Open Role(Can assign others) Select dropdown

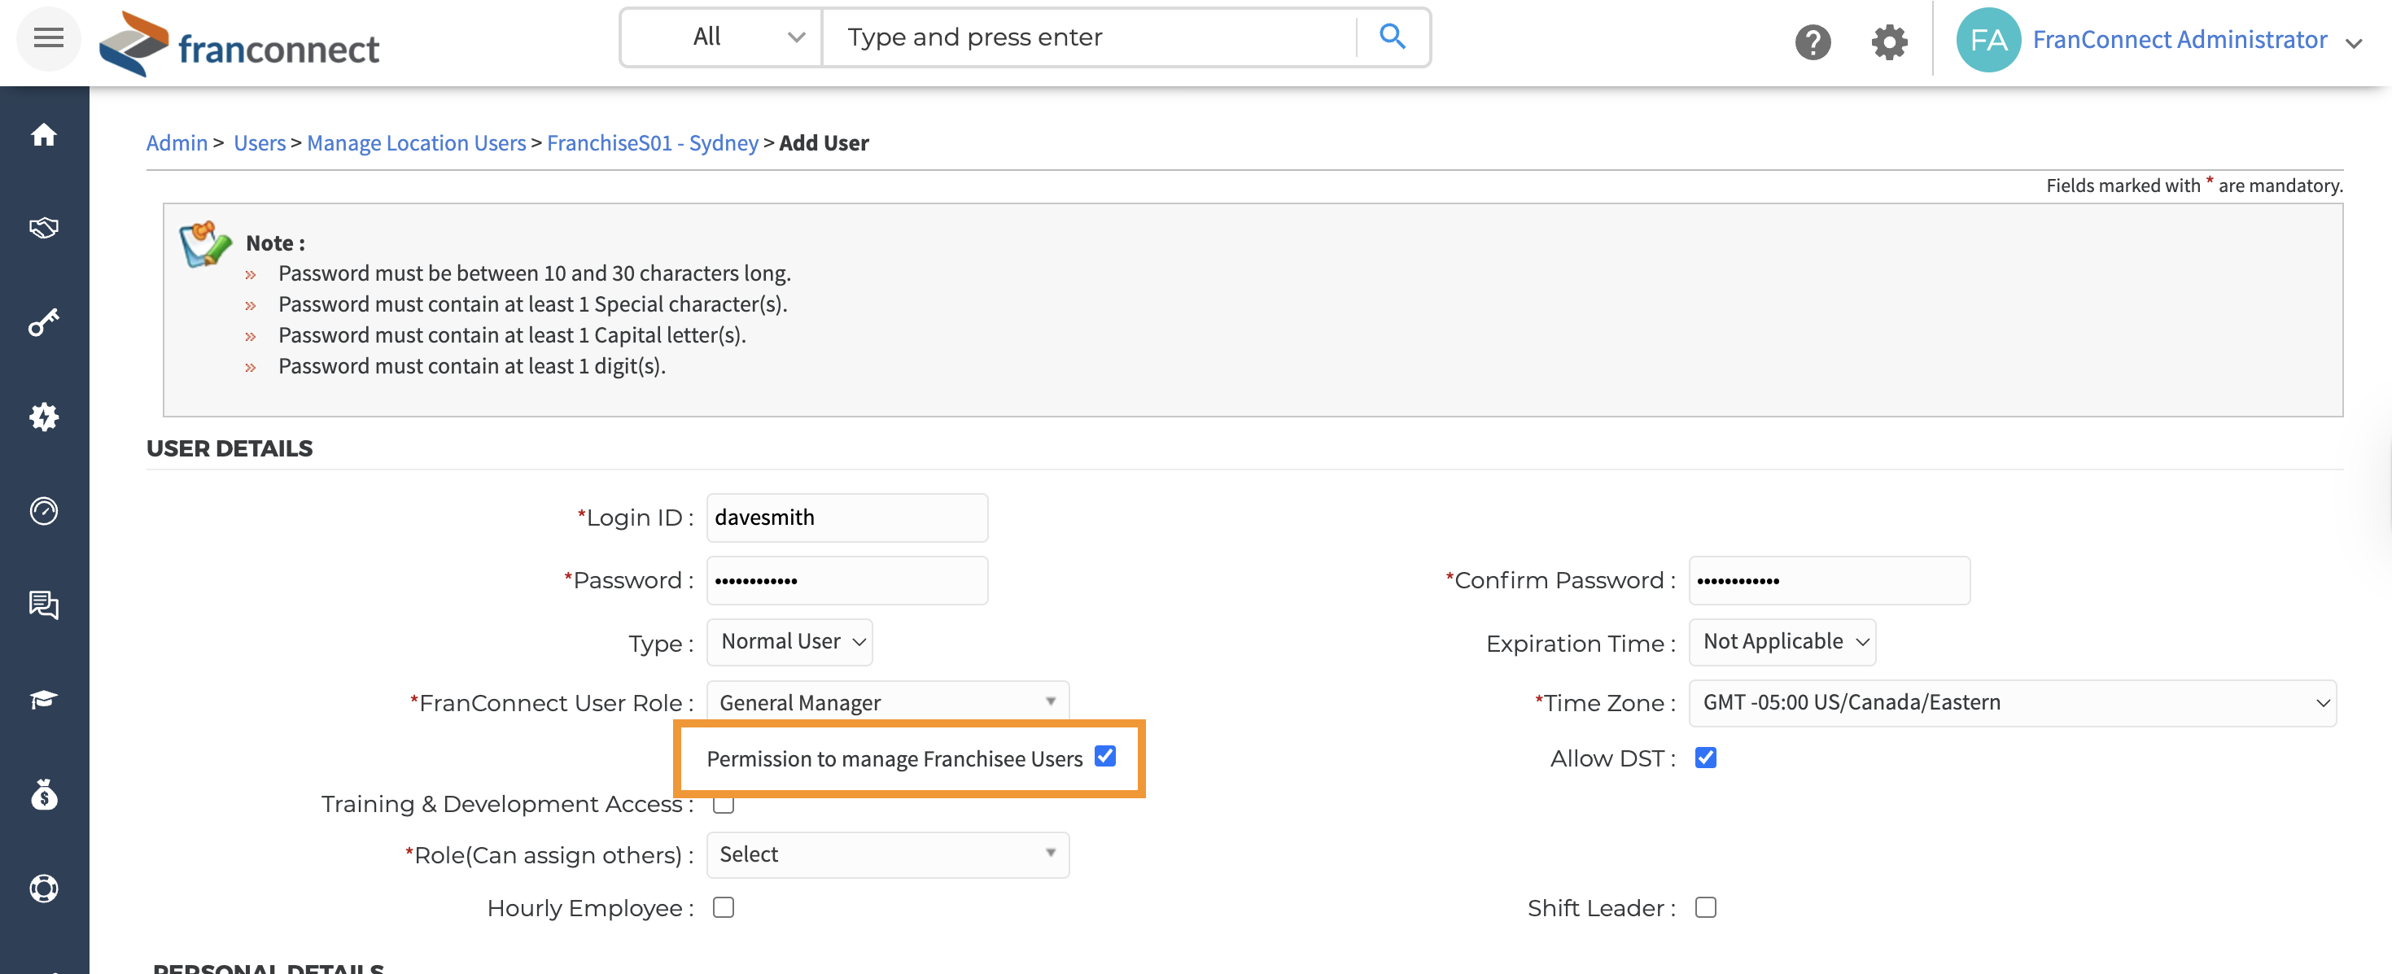(887, 854)
